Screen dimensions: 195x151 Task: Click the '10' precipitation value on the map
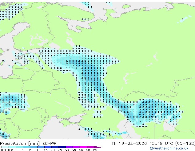(153, 117)
